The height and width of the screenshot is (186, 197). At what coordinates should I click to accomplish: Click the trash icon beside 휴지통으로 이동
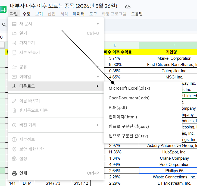pyautogui.click(x=14, y=111)
